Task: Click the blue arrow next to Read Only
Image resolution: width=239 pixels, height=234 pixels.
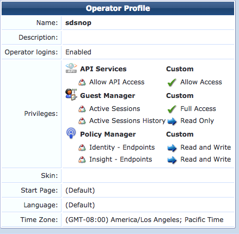Action: [172, 121]
